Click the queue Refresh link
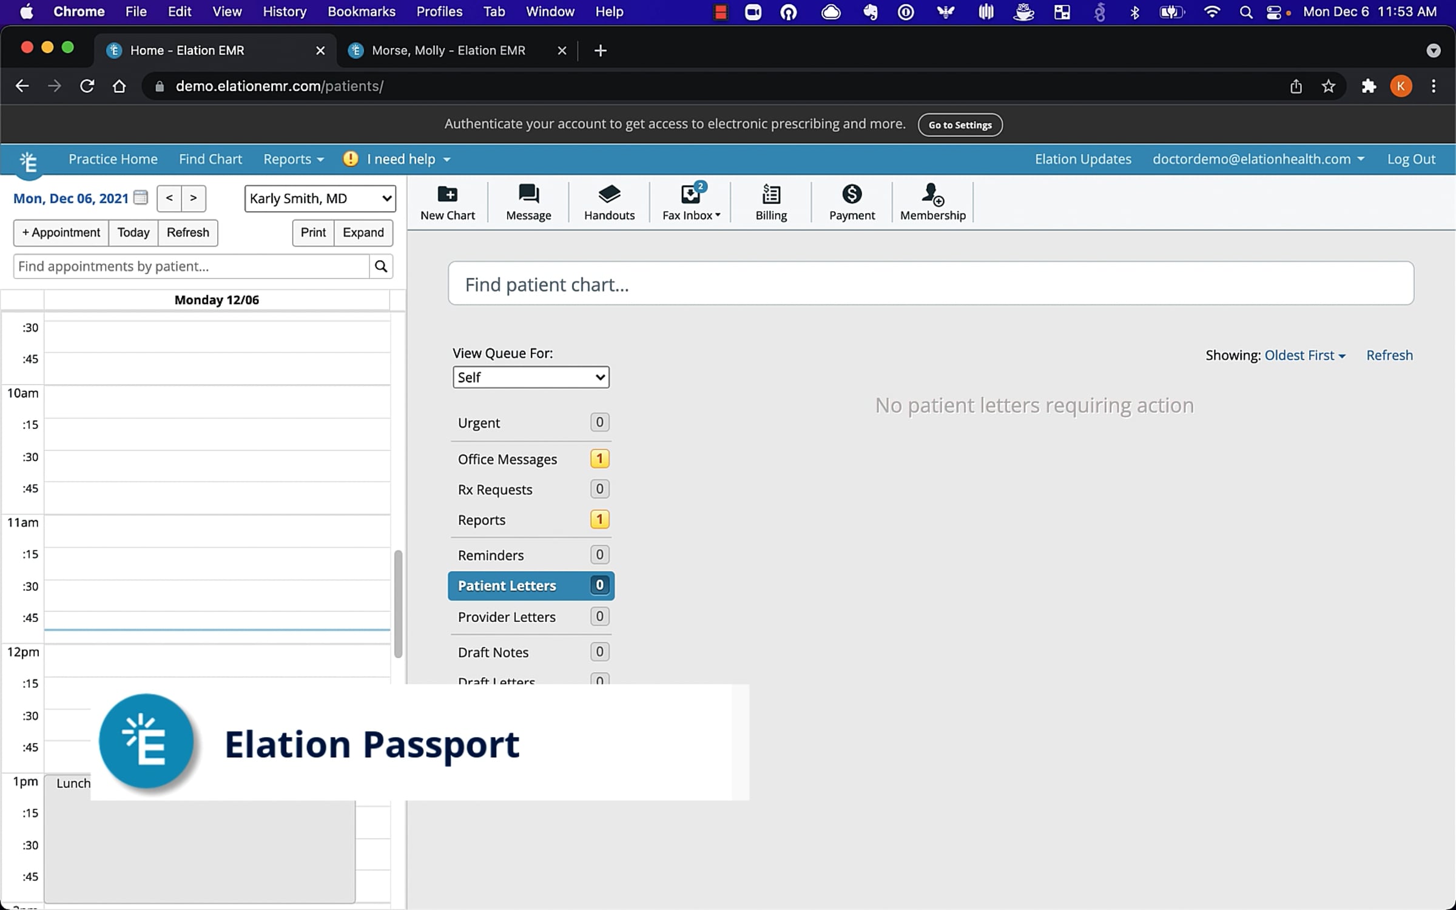The height and width of the screenshot is (910, 1456). tap(1389, 356)
